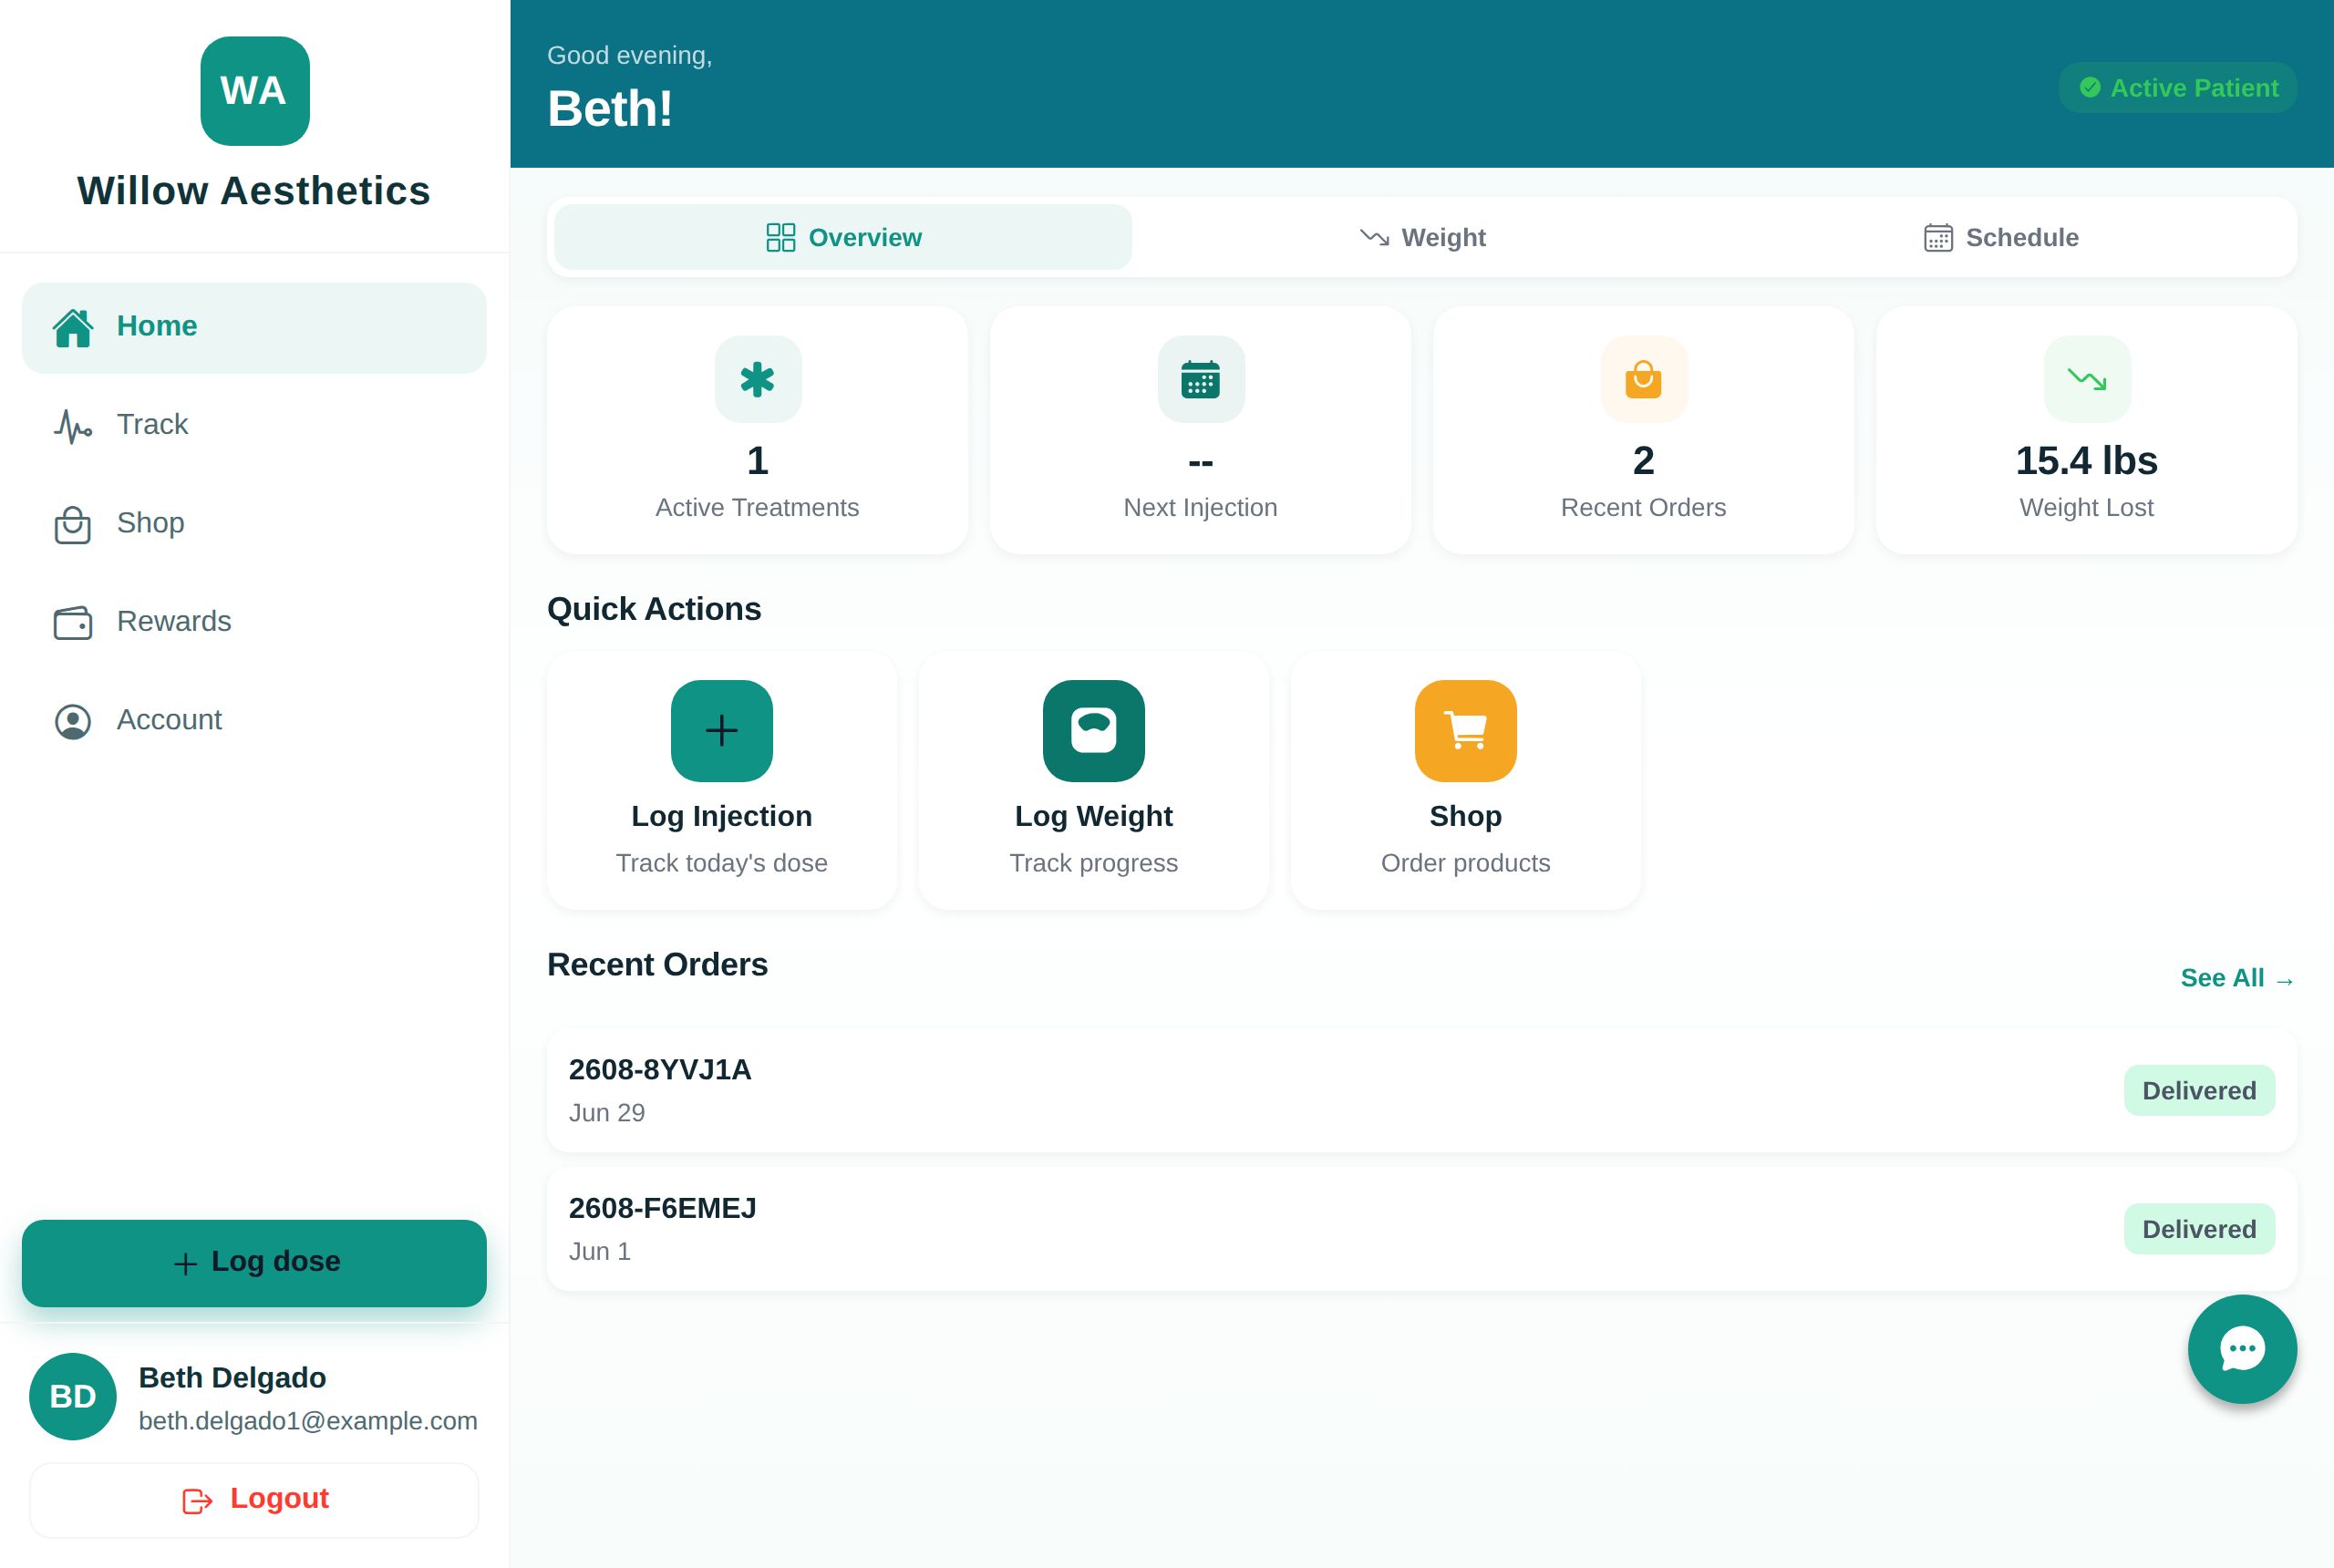Click the Jun 1 order date

tap(600, 1253)
